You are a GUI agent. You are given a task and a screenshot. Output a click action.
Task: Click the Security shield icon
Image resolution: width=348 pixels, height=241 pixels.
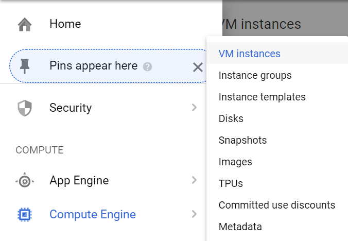point(25,108)
